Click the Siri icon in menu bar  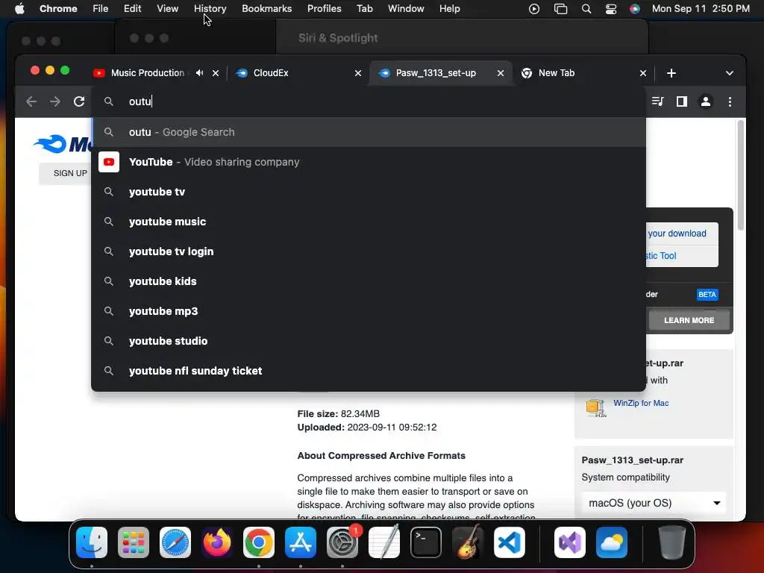pos(634,9)
